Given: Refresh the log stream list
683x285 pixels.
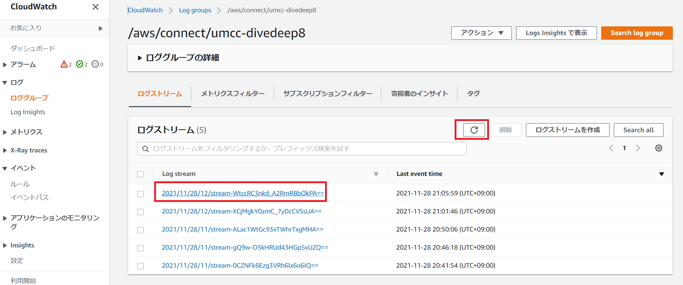Looking at the screenshot, I should click(x=474, y=130).
